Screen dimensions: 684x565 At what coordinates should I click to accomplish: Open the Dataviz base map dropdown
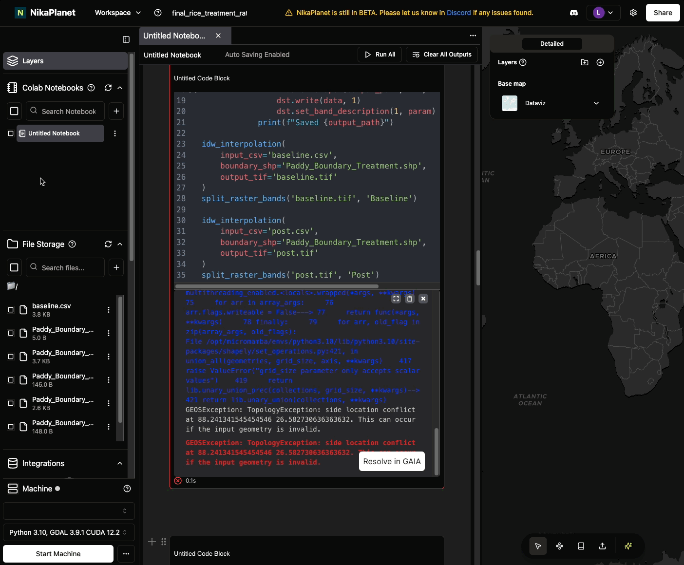596,103
